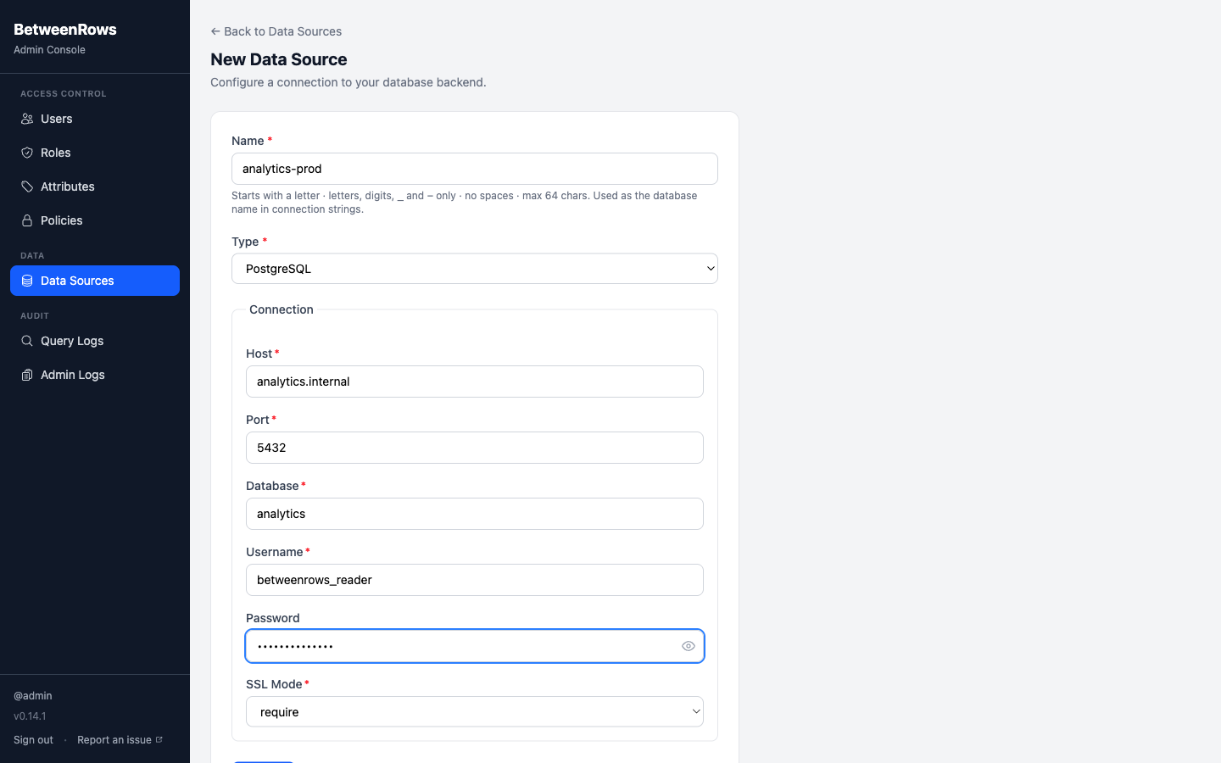
Task: Select the Data Sources database icon
Action: (28, 281)
